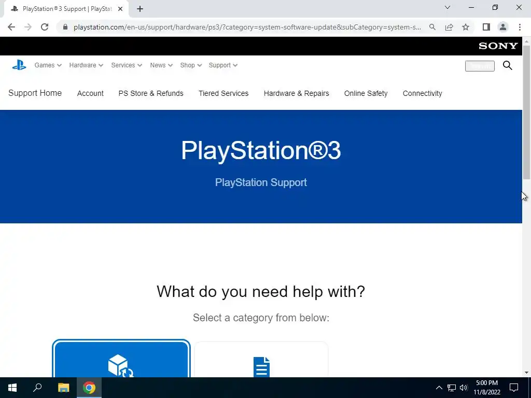
Task: Open File Explorer from the taskbar
Action: click(x=63, y=388)
